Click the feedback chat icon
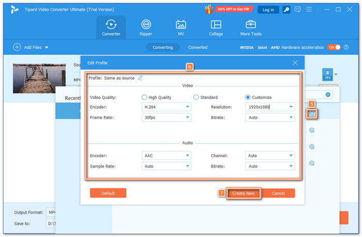The width and height of the screenshot is (362, 237). click(298, 9)
